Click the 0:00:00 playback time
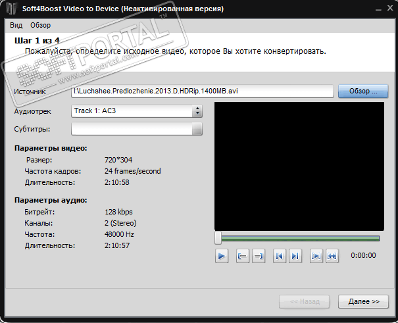 (x=363, y=255)
